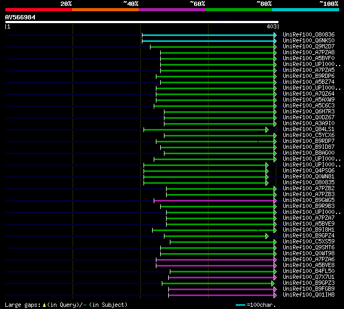This screenshot has height=309, width=344.
Task: Click the cyan alignment bar for O80836
Action: point(208,35)
